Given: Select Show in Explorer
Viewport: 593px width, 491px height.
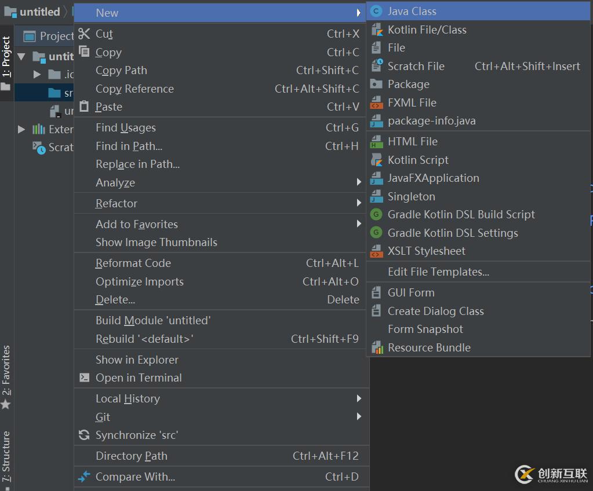Looking at the screenshot, I should (221, 360).
